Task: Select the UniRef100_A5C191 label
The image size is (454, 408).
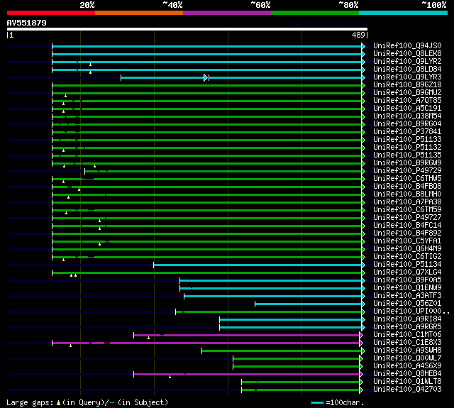Action: 407,109
